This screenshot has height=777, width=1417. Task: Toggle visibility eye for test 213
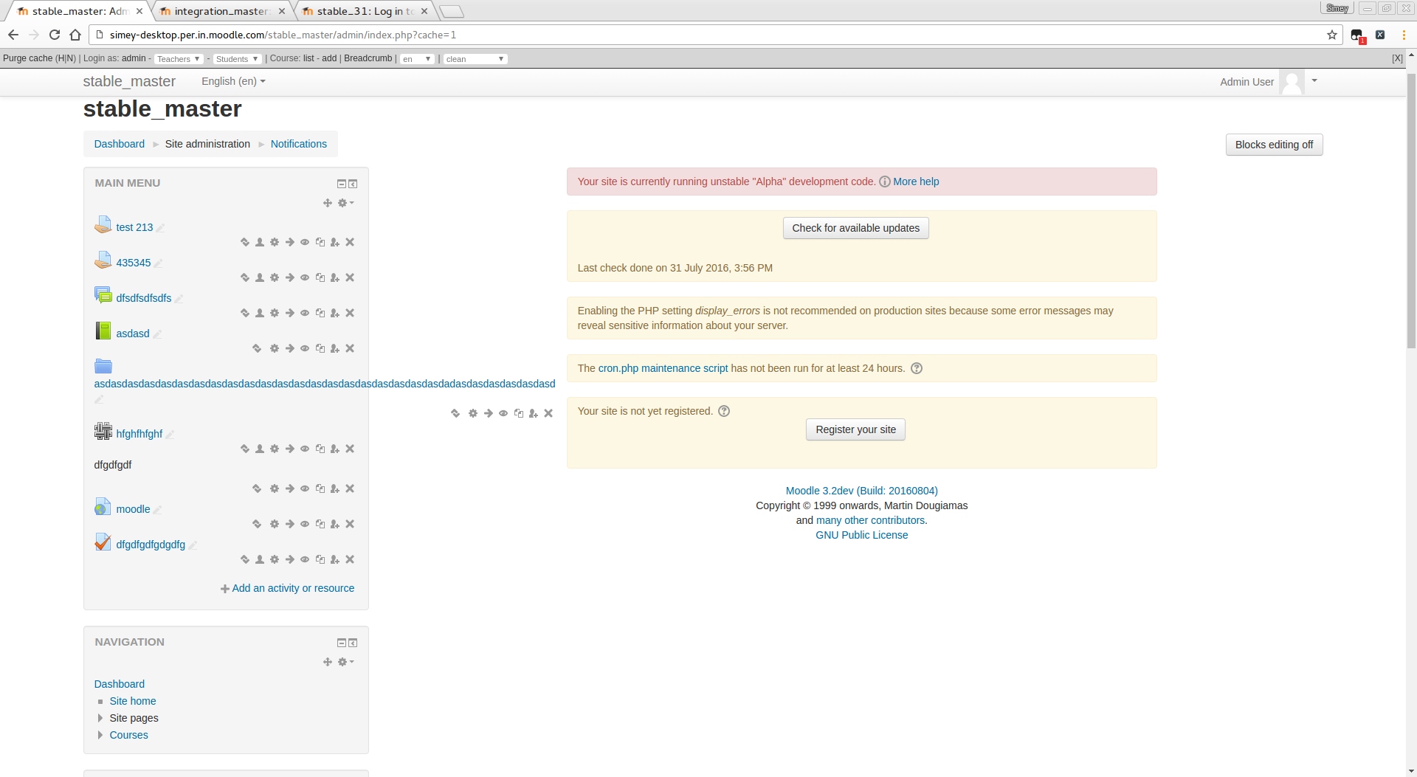305,242
